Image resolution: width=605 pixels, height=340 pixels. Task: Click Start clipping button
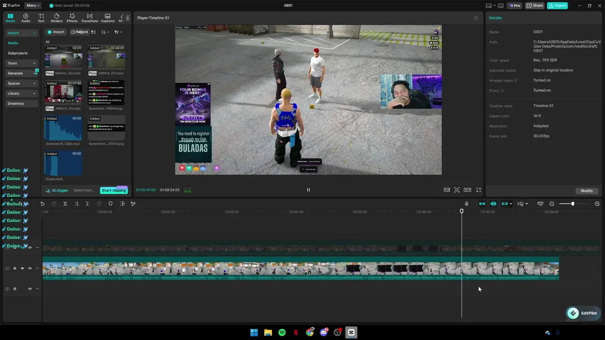(114, 190)
